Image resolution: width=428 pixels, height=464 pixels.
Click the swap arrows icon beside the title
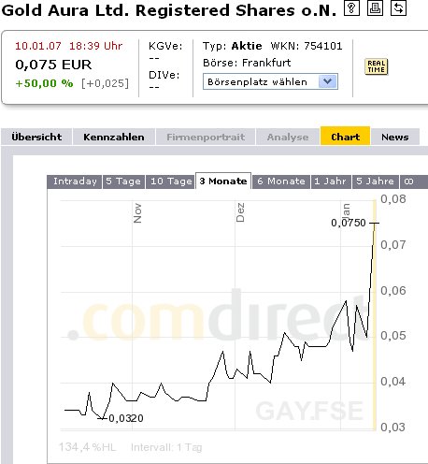click(x=398, y=8)
